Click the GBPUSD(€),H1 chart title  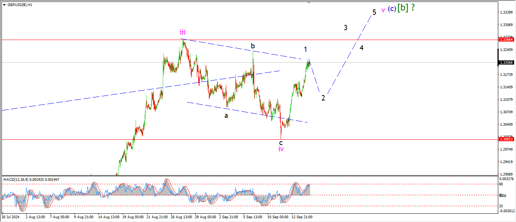coord(20,5)
